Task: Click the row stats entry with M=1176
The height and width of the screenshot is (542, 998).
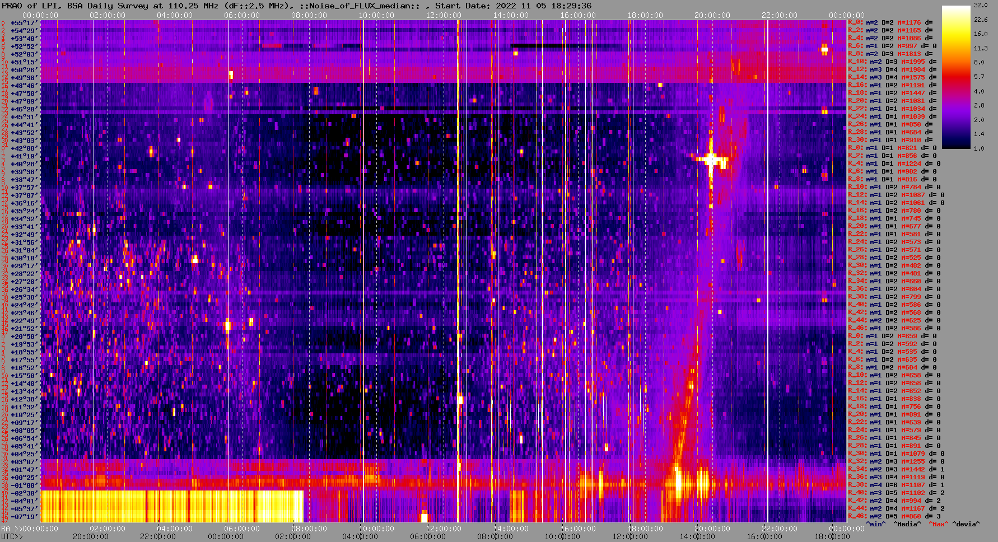Action: pos(890,23)
